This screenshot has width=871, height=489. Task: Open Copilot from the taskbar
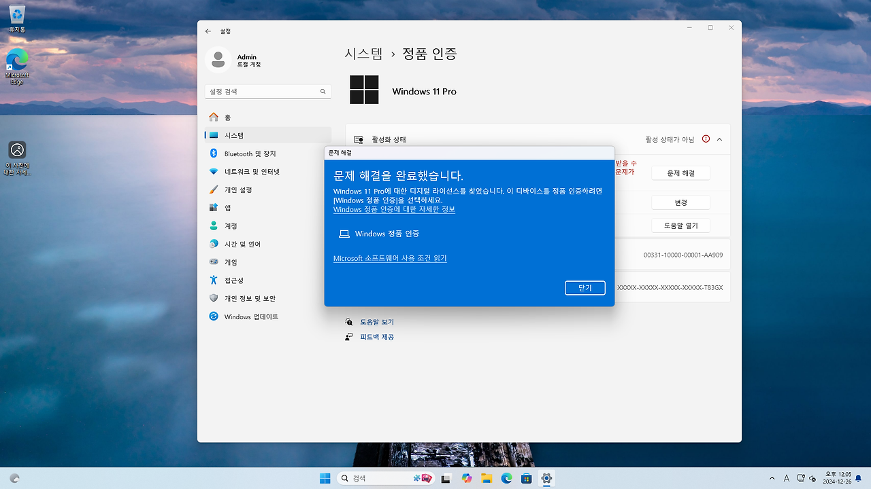click(467, 477)
